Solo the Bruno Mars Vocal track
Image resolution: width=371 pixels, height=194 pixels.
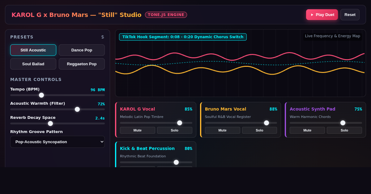259,130
